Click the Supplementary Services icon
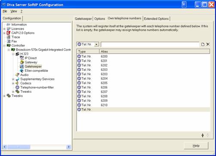 point(17,79)
